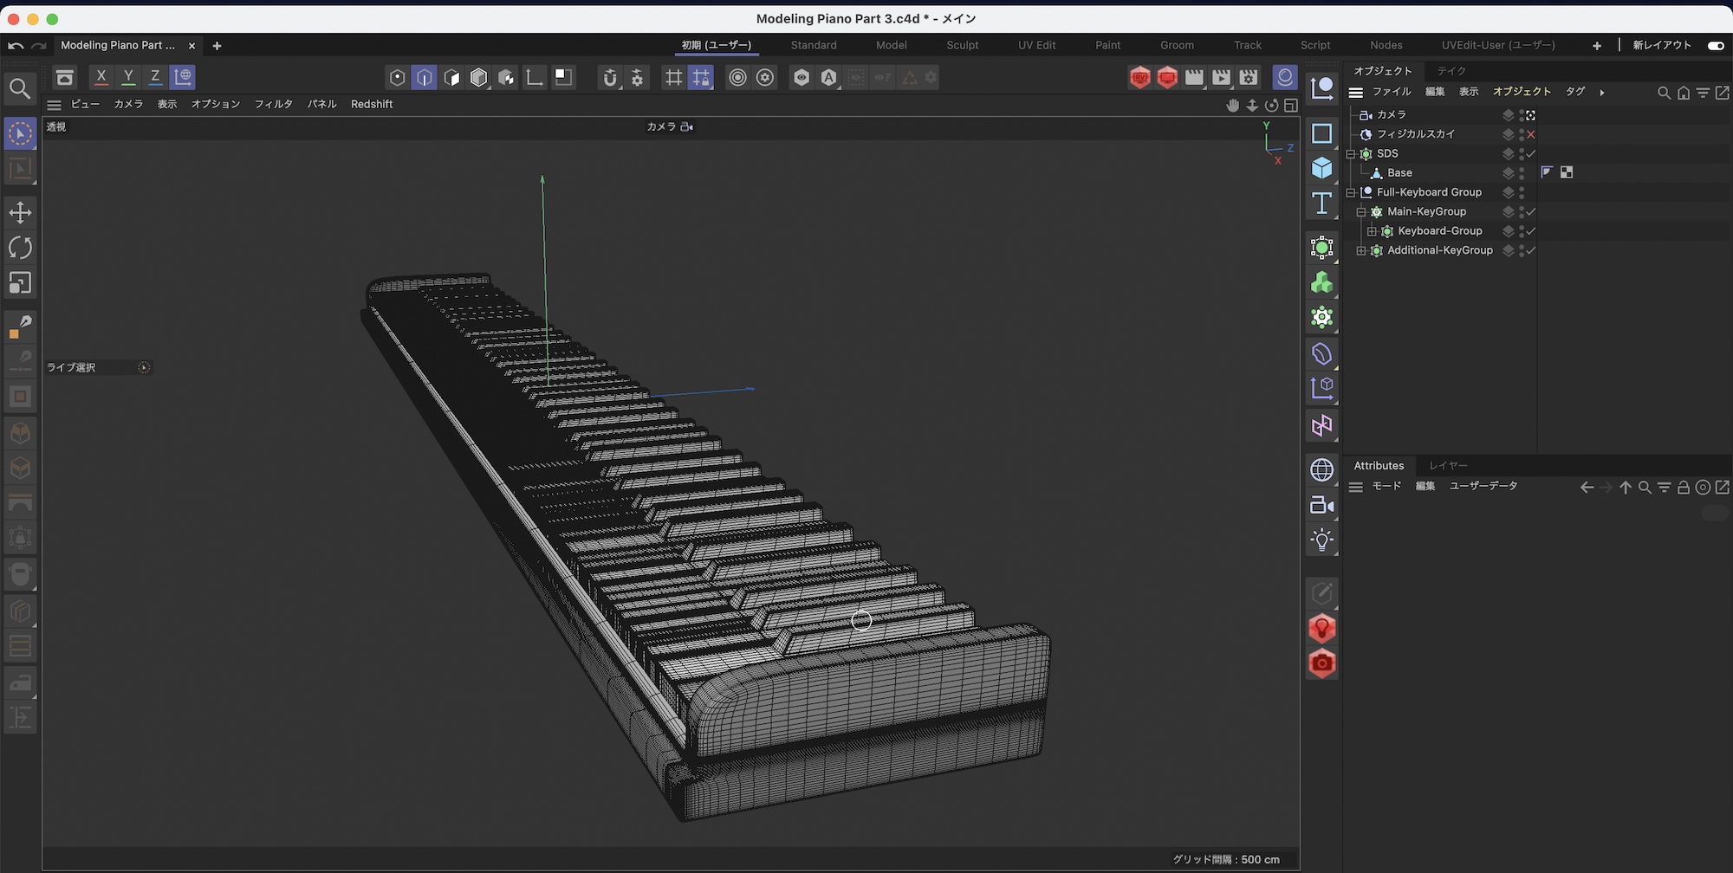Open the Redshift menu in the viewport
Viewport: 1733px width, 873px height.
coord(371,104)
